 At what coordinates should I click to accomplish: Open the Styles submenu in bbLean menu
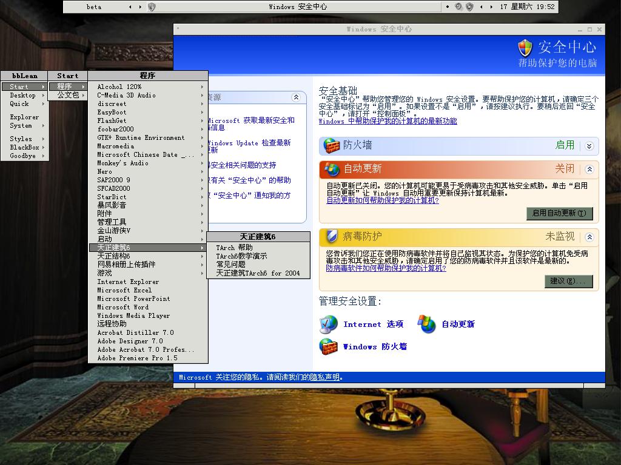click(x=24, y=139)
